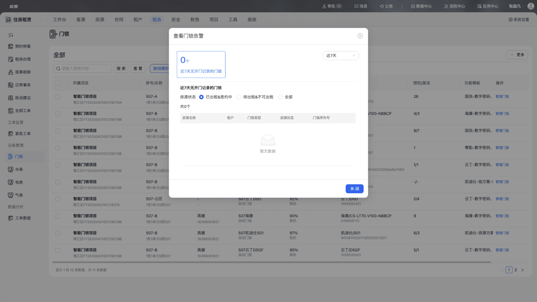The image size is (537, 302).
Task: Open the 近7天 time range dropdown
Action: click(341, 56)
